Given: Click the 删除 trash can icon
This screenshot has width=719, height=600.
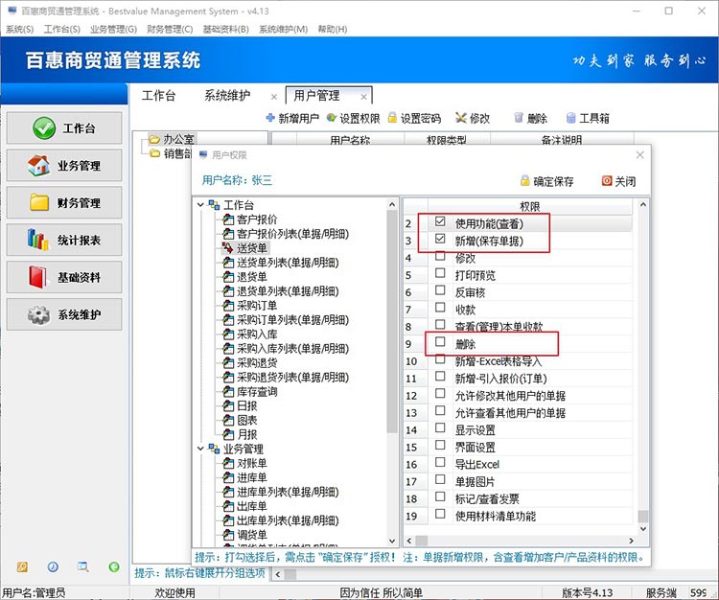Looking at the screenshot, I should pos(518,118).
